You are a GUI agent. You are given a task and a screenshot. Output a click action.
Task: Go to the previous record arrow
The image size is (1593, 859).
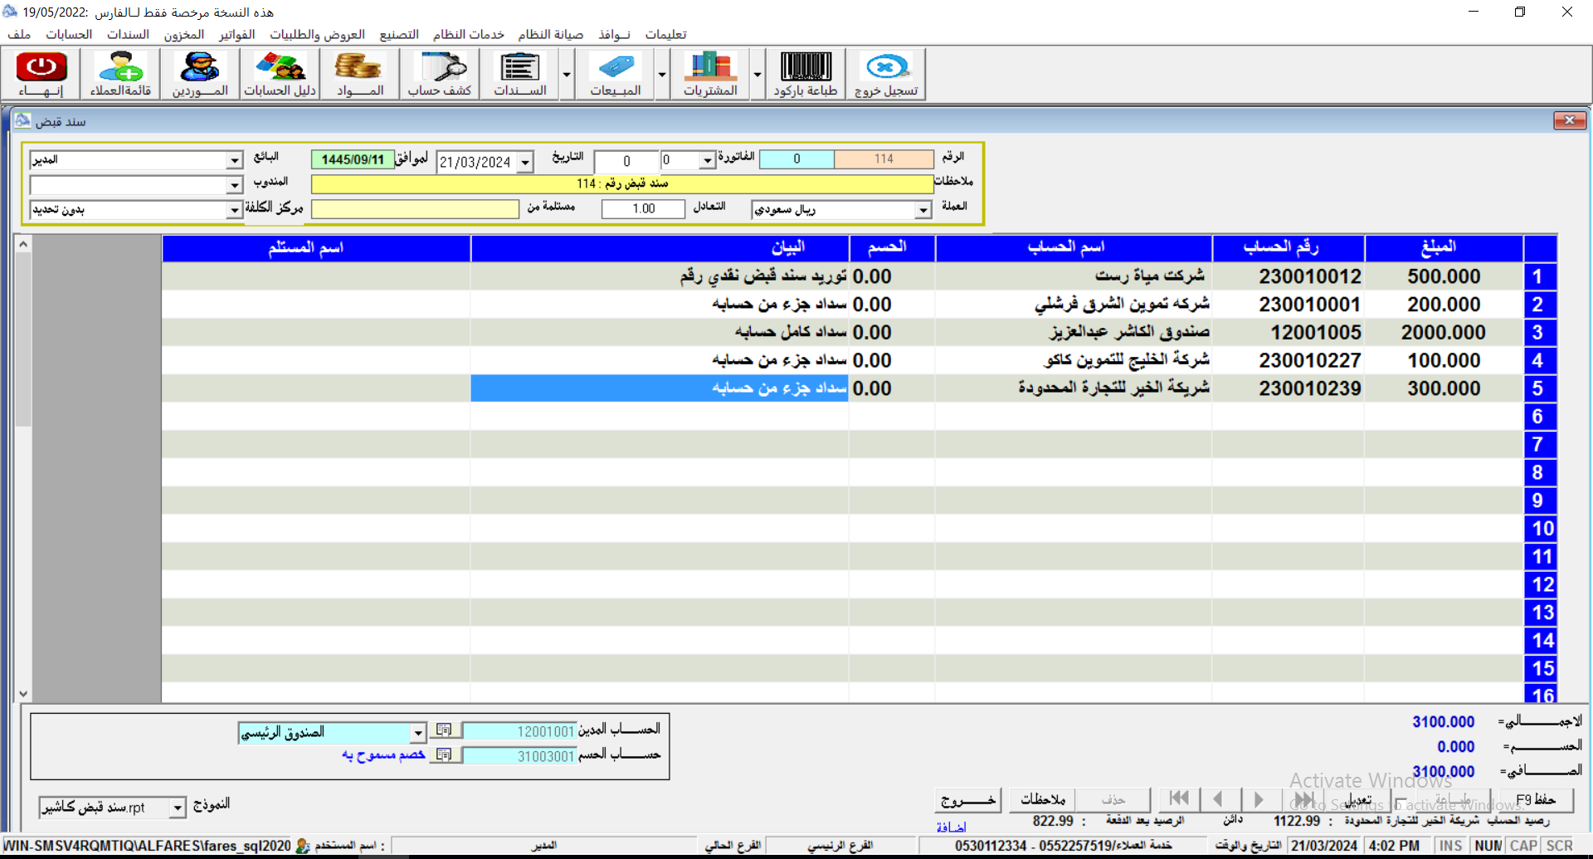point(1218,799)
